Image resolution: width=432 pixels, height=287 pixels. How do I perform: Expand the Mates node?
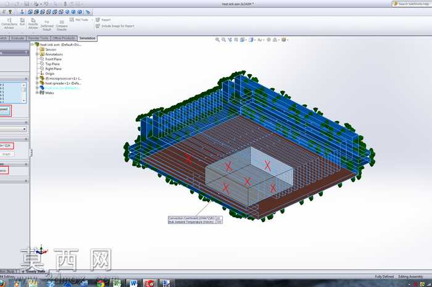37,93
